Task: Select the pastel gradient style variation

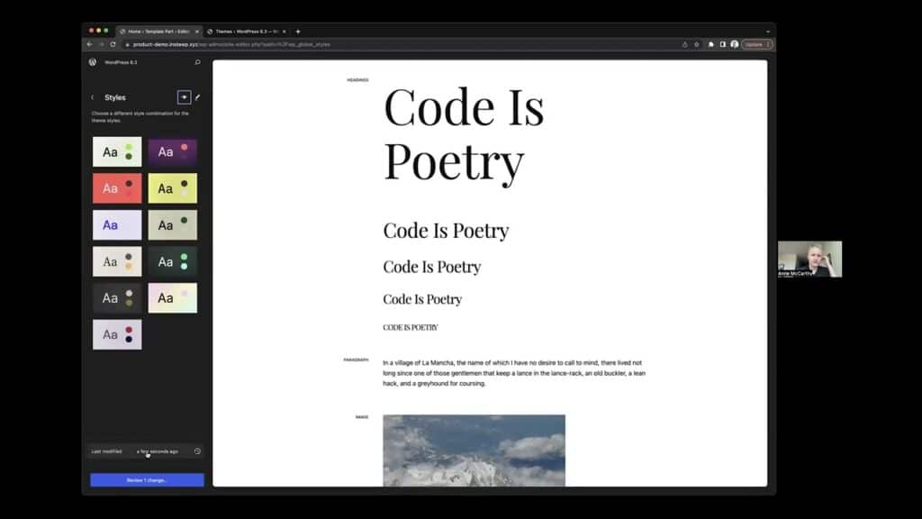Action: [172, 297]
